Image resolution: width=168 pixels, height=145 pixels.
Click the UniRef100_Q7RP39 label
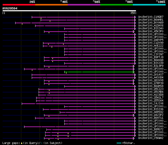151,83
